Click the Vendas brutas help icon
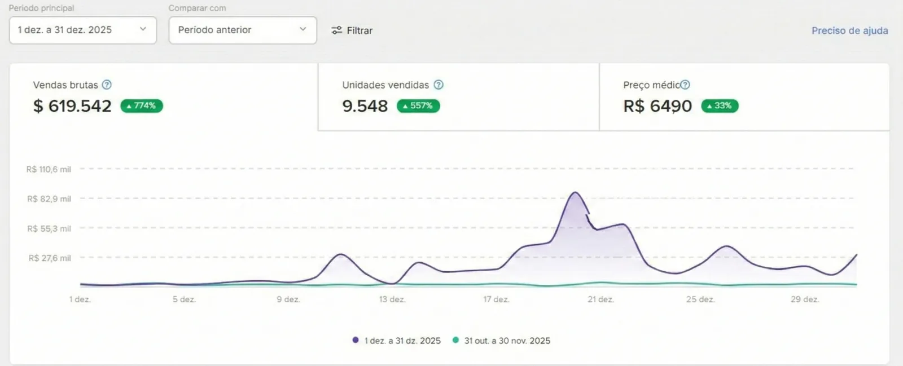Screen dimensions: 903x366 107,85
